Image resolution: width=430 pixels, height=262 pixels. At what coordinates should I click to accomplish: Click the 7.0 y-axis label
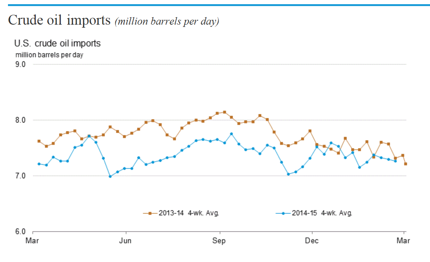click(x=20, y=176)
